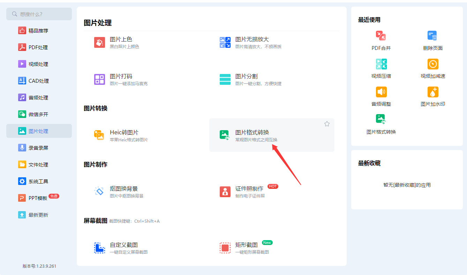This screenshot has width=467, height=275.
Task: Open the 图片分割 split icon
Action: click(x=225, y=79)
